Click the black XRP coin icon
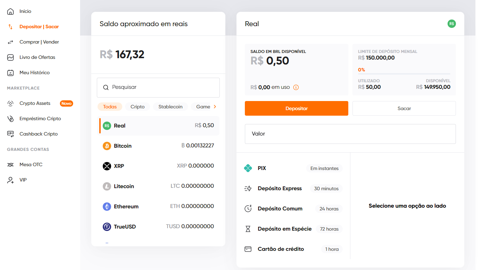The image size is (481, 270). (107, 166)
